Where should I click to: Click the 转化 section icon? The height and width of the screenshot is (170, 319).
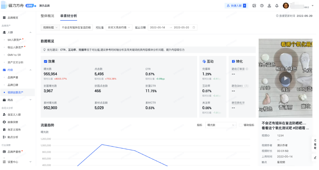pyautogui.click(x=233, y=61)
